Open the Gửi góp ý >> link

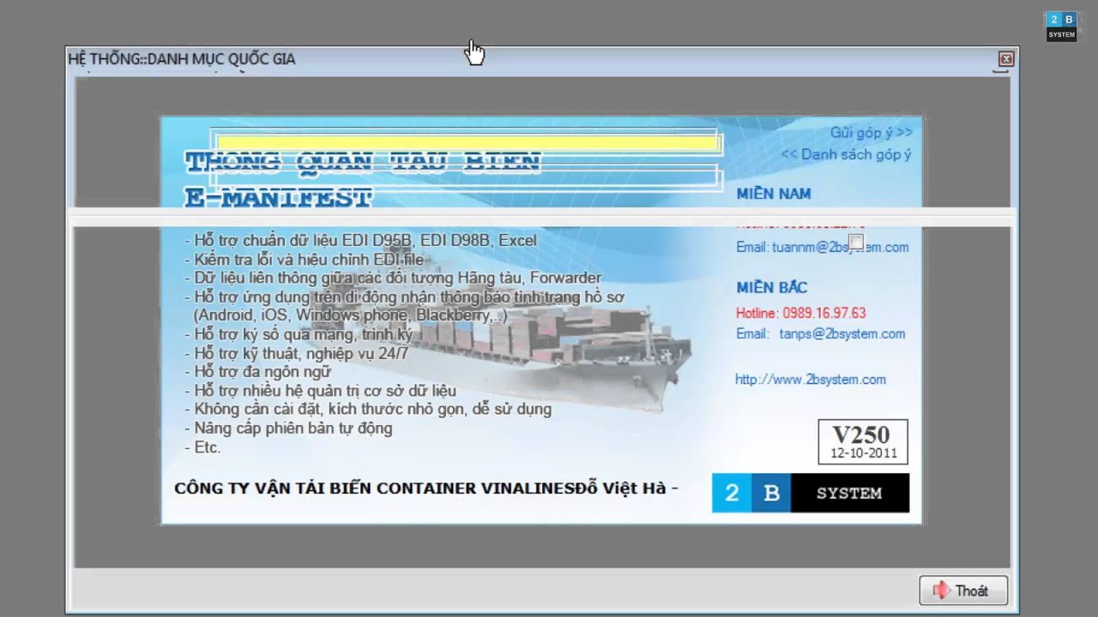point(871,132)
